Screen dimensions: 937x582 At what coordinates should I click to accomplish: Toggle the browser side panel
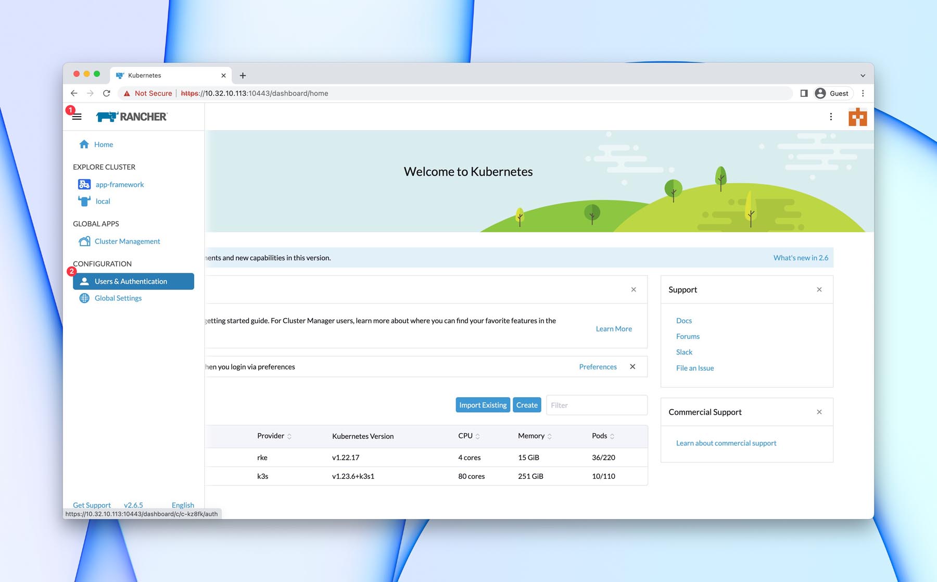(804, 93)
